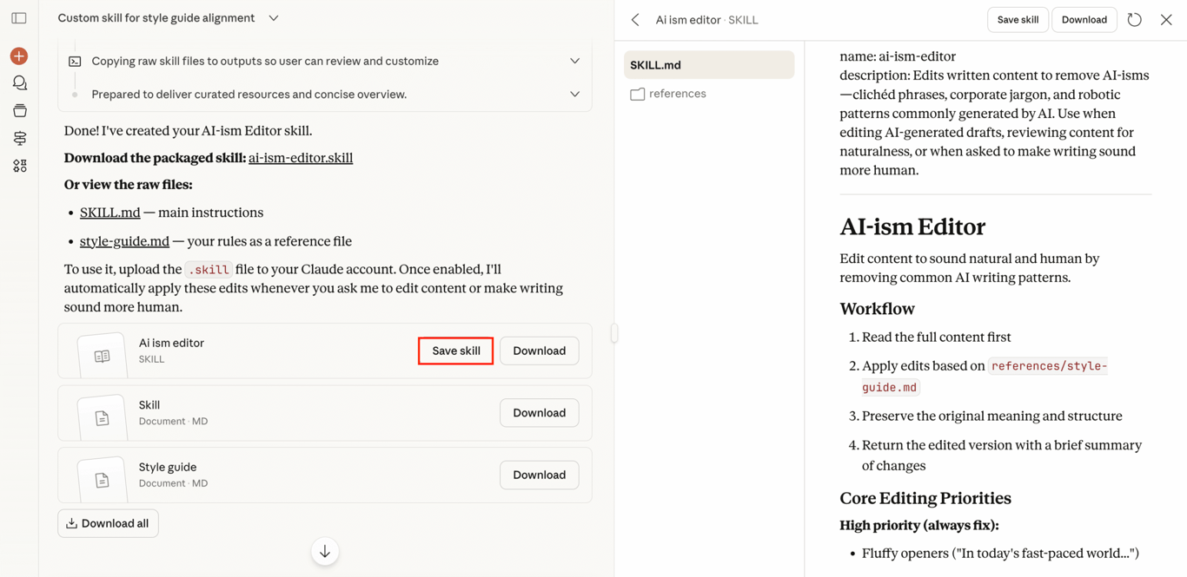Expand the 'Prepared to deliver curated resources' step
1187x577 pixels.
(574, 94)
